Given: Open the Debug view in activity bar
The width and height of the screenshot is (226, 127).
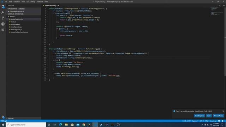Looking at the screenshot, I should tap(3, 24).
